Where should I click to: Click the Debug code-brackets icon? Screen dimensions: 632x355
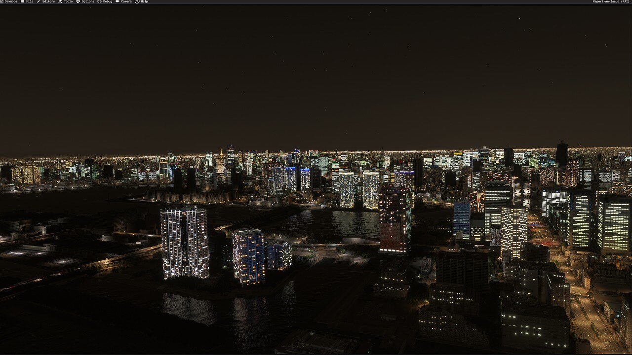pos(99,1)
